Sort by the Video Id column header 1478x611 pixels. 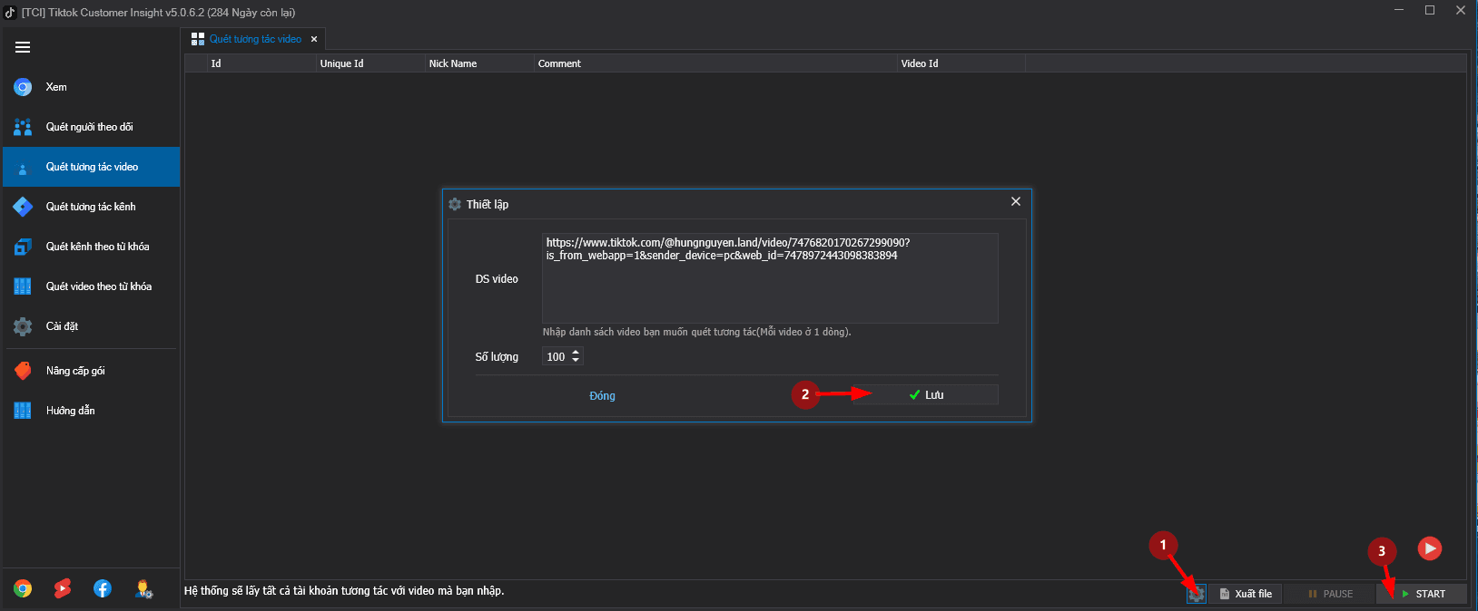pyautogui.click(x=961, y=63)
